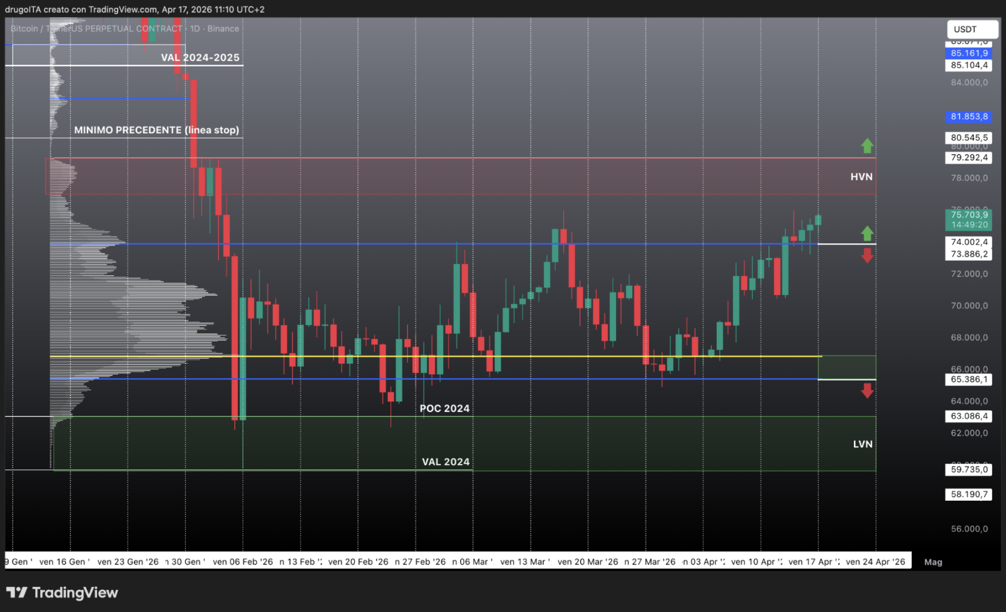Click the ven 24 Apr '26 date label
Screen dimensions: 1006x612
coord(875,562)
